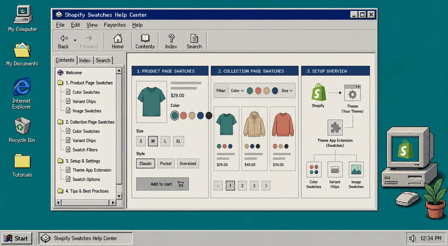Click the Forward toolbar arrow

point(89,38)
